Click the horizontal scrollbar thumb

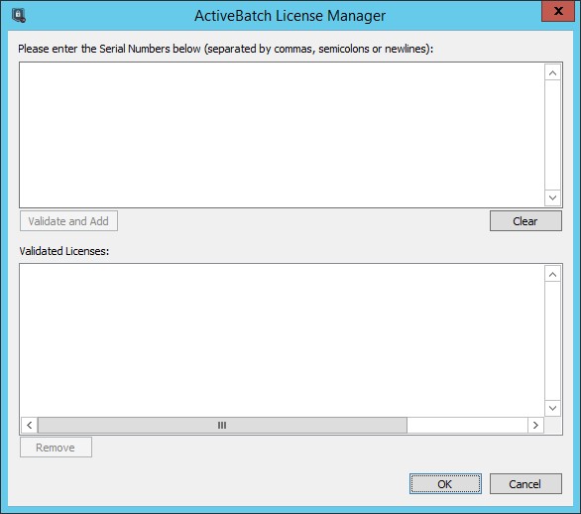coord(222,425)
